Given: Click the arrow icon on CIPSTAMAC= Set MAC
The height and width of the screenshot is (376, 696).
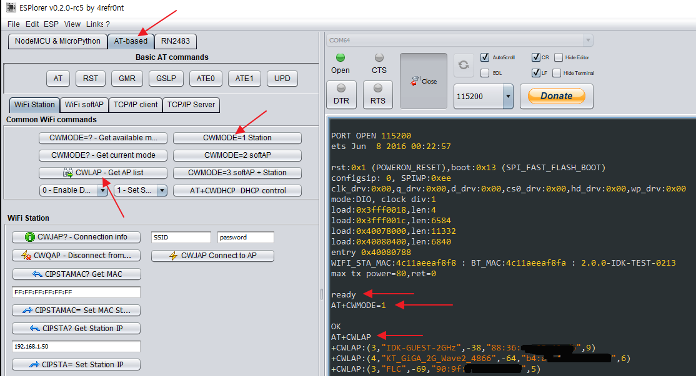Looking at the screenshot, I should click(27, 311).
